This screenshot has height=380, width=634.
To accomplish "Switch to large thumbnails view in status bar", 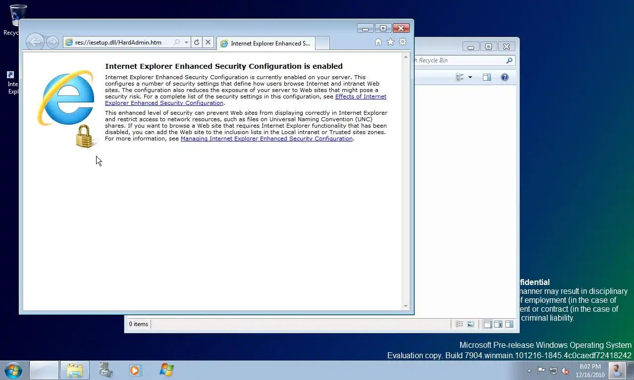I will (x=471, y=324).
